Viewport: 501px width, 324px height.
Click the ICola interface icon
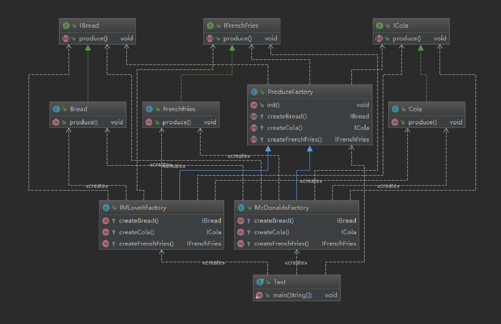pyautogui.click(x=380, y=25)
